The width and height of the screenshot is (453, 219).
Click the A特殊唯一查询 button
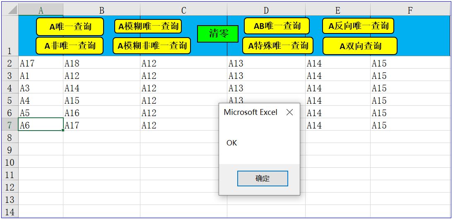point(277,45)
